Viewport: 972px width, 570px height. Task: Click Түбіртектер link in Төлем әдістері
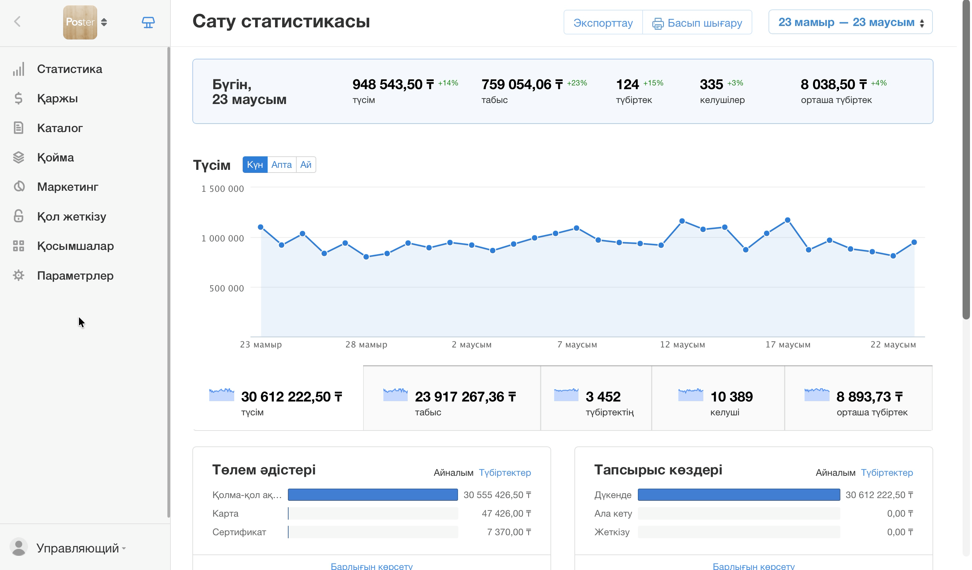(505, 473)
